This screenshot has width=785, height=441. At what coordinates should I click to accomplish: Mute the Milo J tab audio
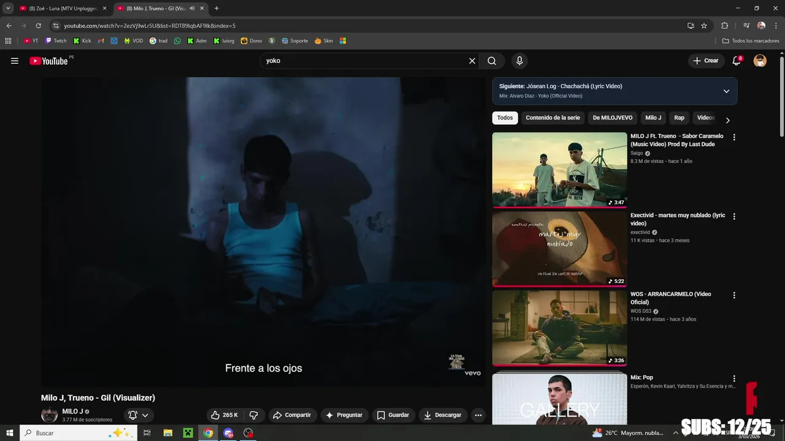[x=192, y=9]
